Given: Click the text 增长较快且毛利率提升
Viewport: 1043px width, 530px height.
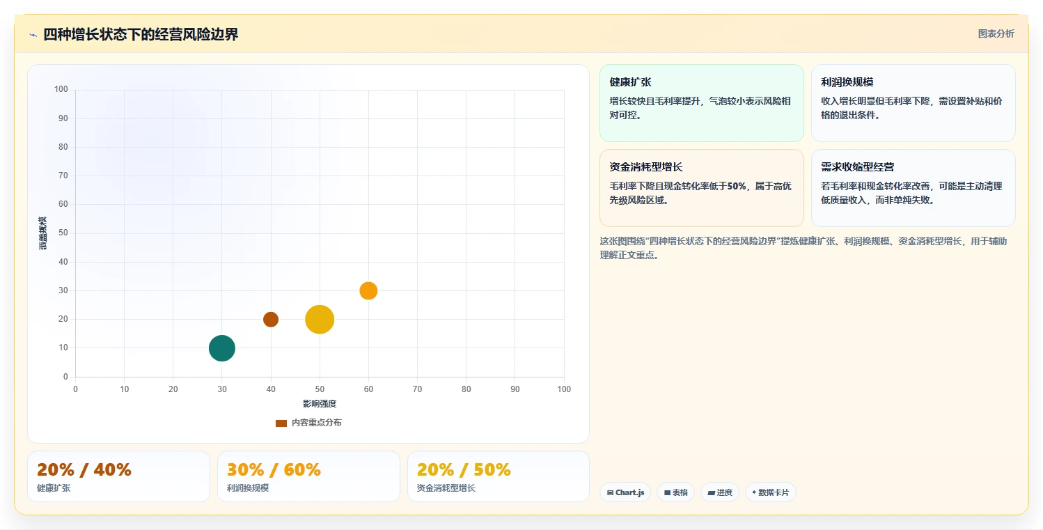Looking at the screenshot, I should click(x=655, y=101).
